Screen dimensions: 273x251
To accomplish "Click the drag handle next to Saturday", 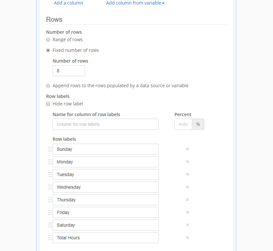I will 50,225.
